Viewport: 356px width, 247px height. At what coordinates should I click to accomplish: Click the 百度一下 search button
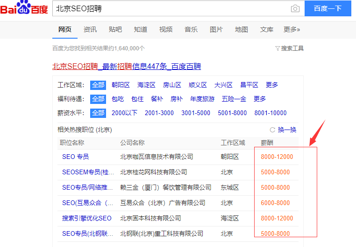(328, 9)
